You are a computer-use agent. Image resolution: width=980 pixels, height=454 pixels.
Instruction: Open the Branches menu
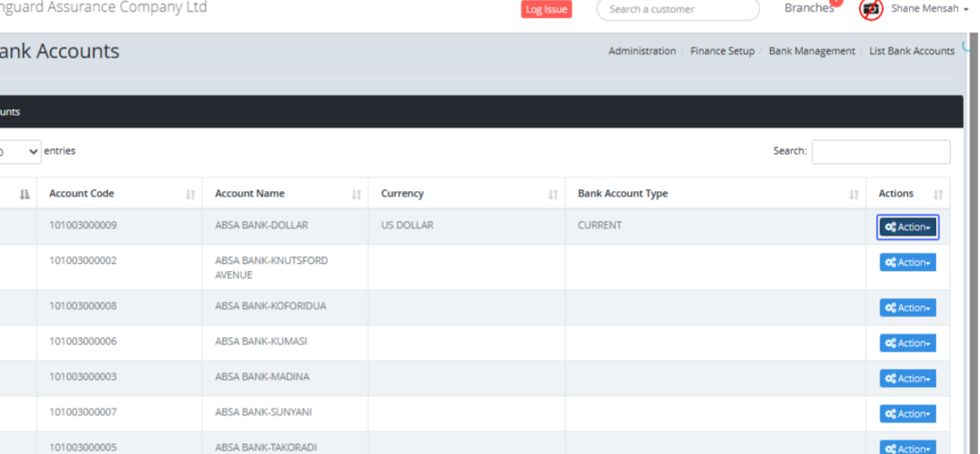[808, 8]
